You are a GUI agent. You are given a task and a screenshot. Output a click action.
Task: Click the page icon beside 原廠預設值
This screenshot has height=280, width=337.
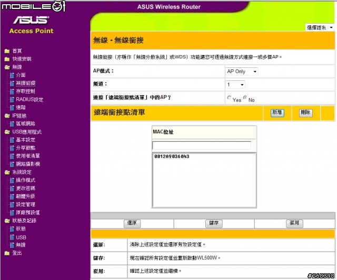coord(12,213)
